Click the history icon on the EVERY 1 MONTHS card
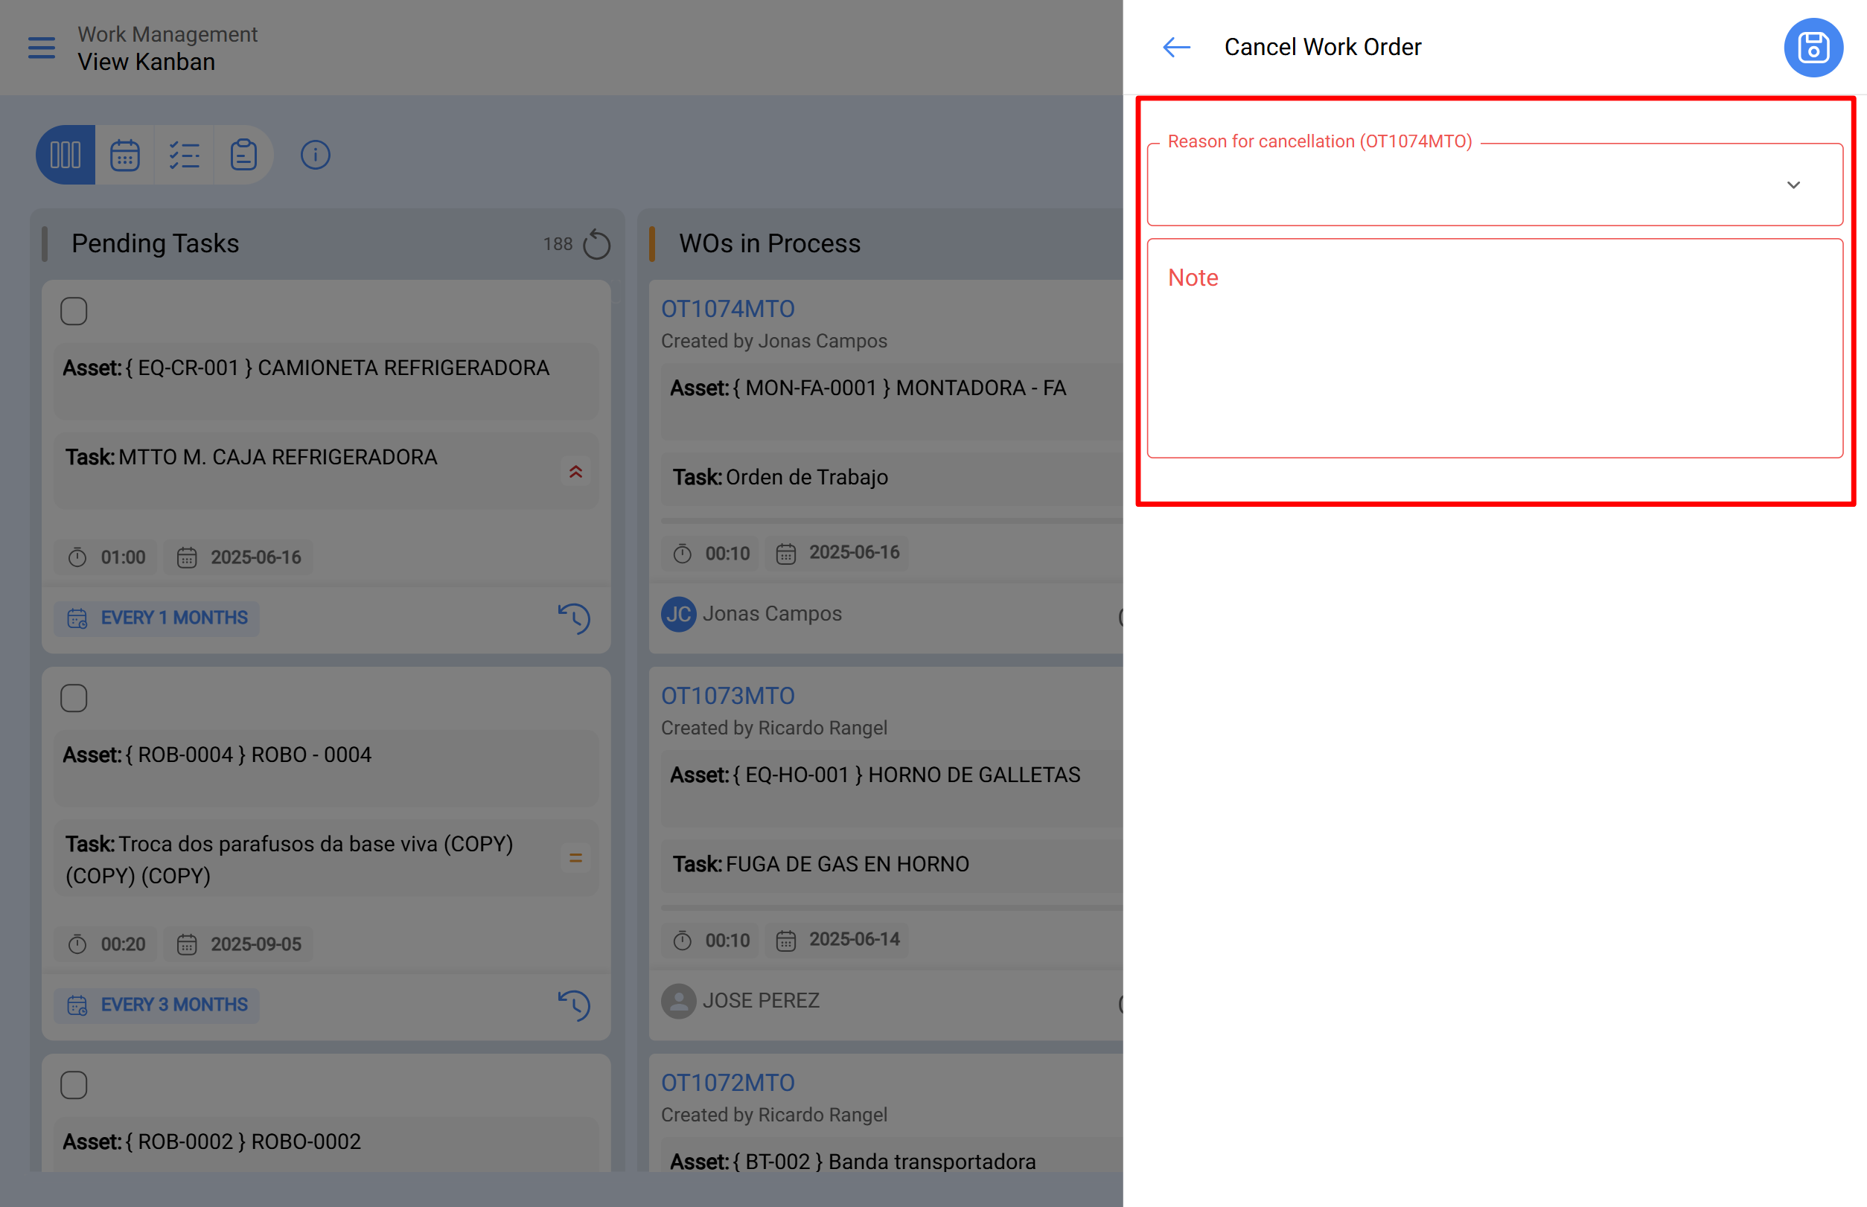This screenshot has height=1207, width=1867. tap(574, 618)
